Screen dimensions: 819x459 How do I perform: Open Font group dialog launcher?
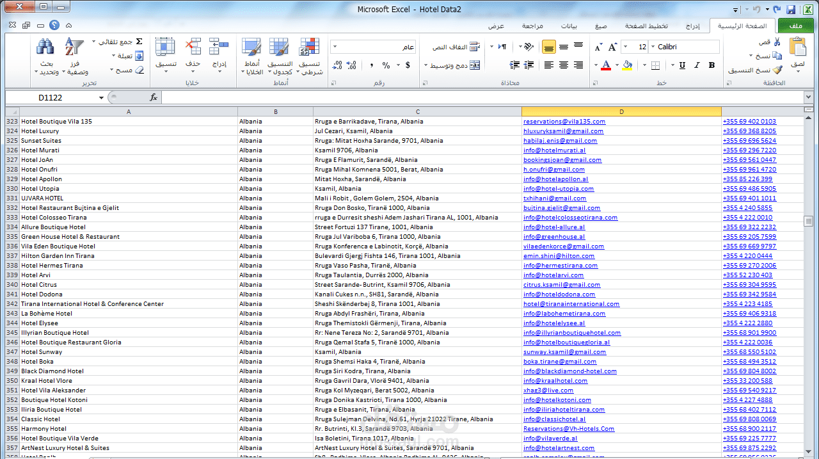click(x=595, y=83)
